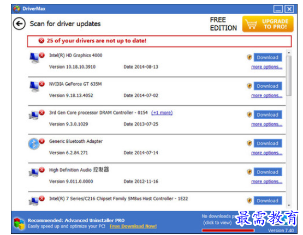Image resolution: width=303 pixels, height=235 pixels.
Task: Click the "Date 2014-07-14" text
Action: coord(141,153)
